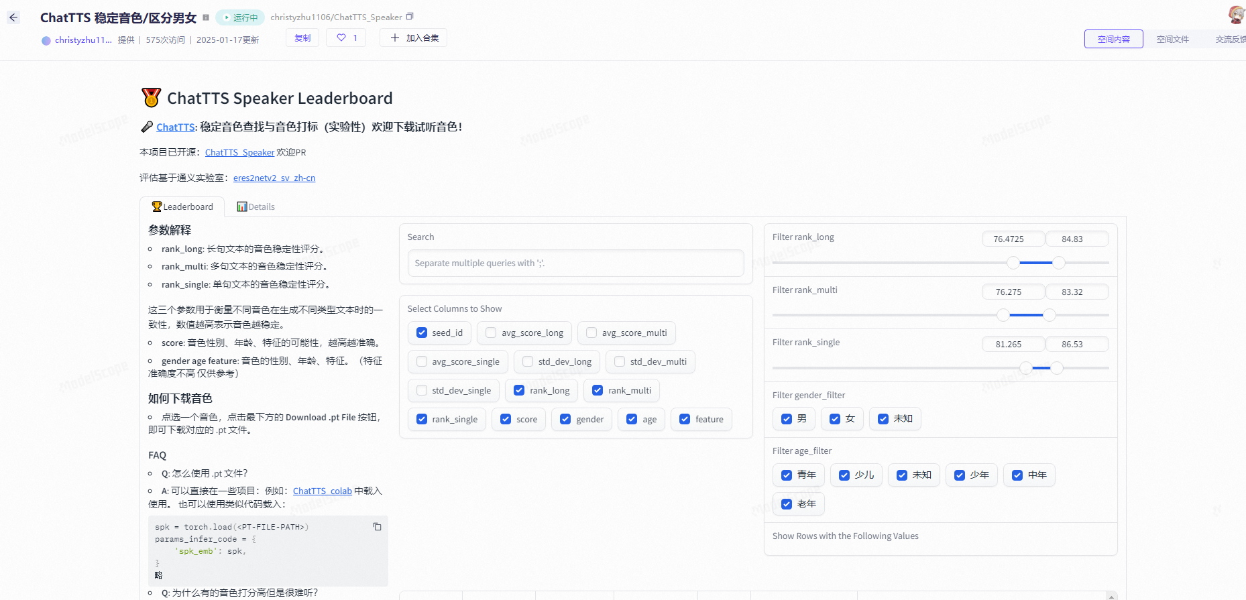Click the small square icon beside title
Image resolution: width=1246 pixels, height=600 pixels.
206,17
